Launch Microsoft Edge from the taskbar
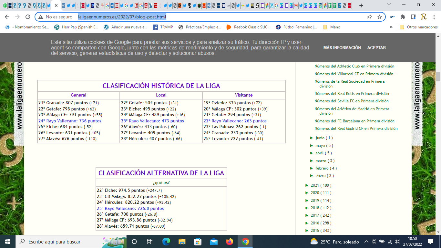Viewport: 441px width, 248px height. (x=166, y=242)
